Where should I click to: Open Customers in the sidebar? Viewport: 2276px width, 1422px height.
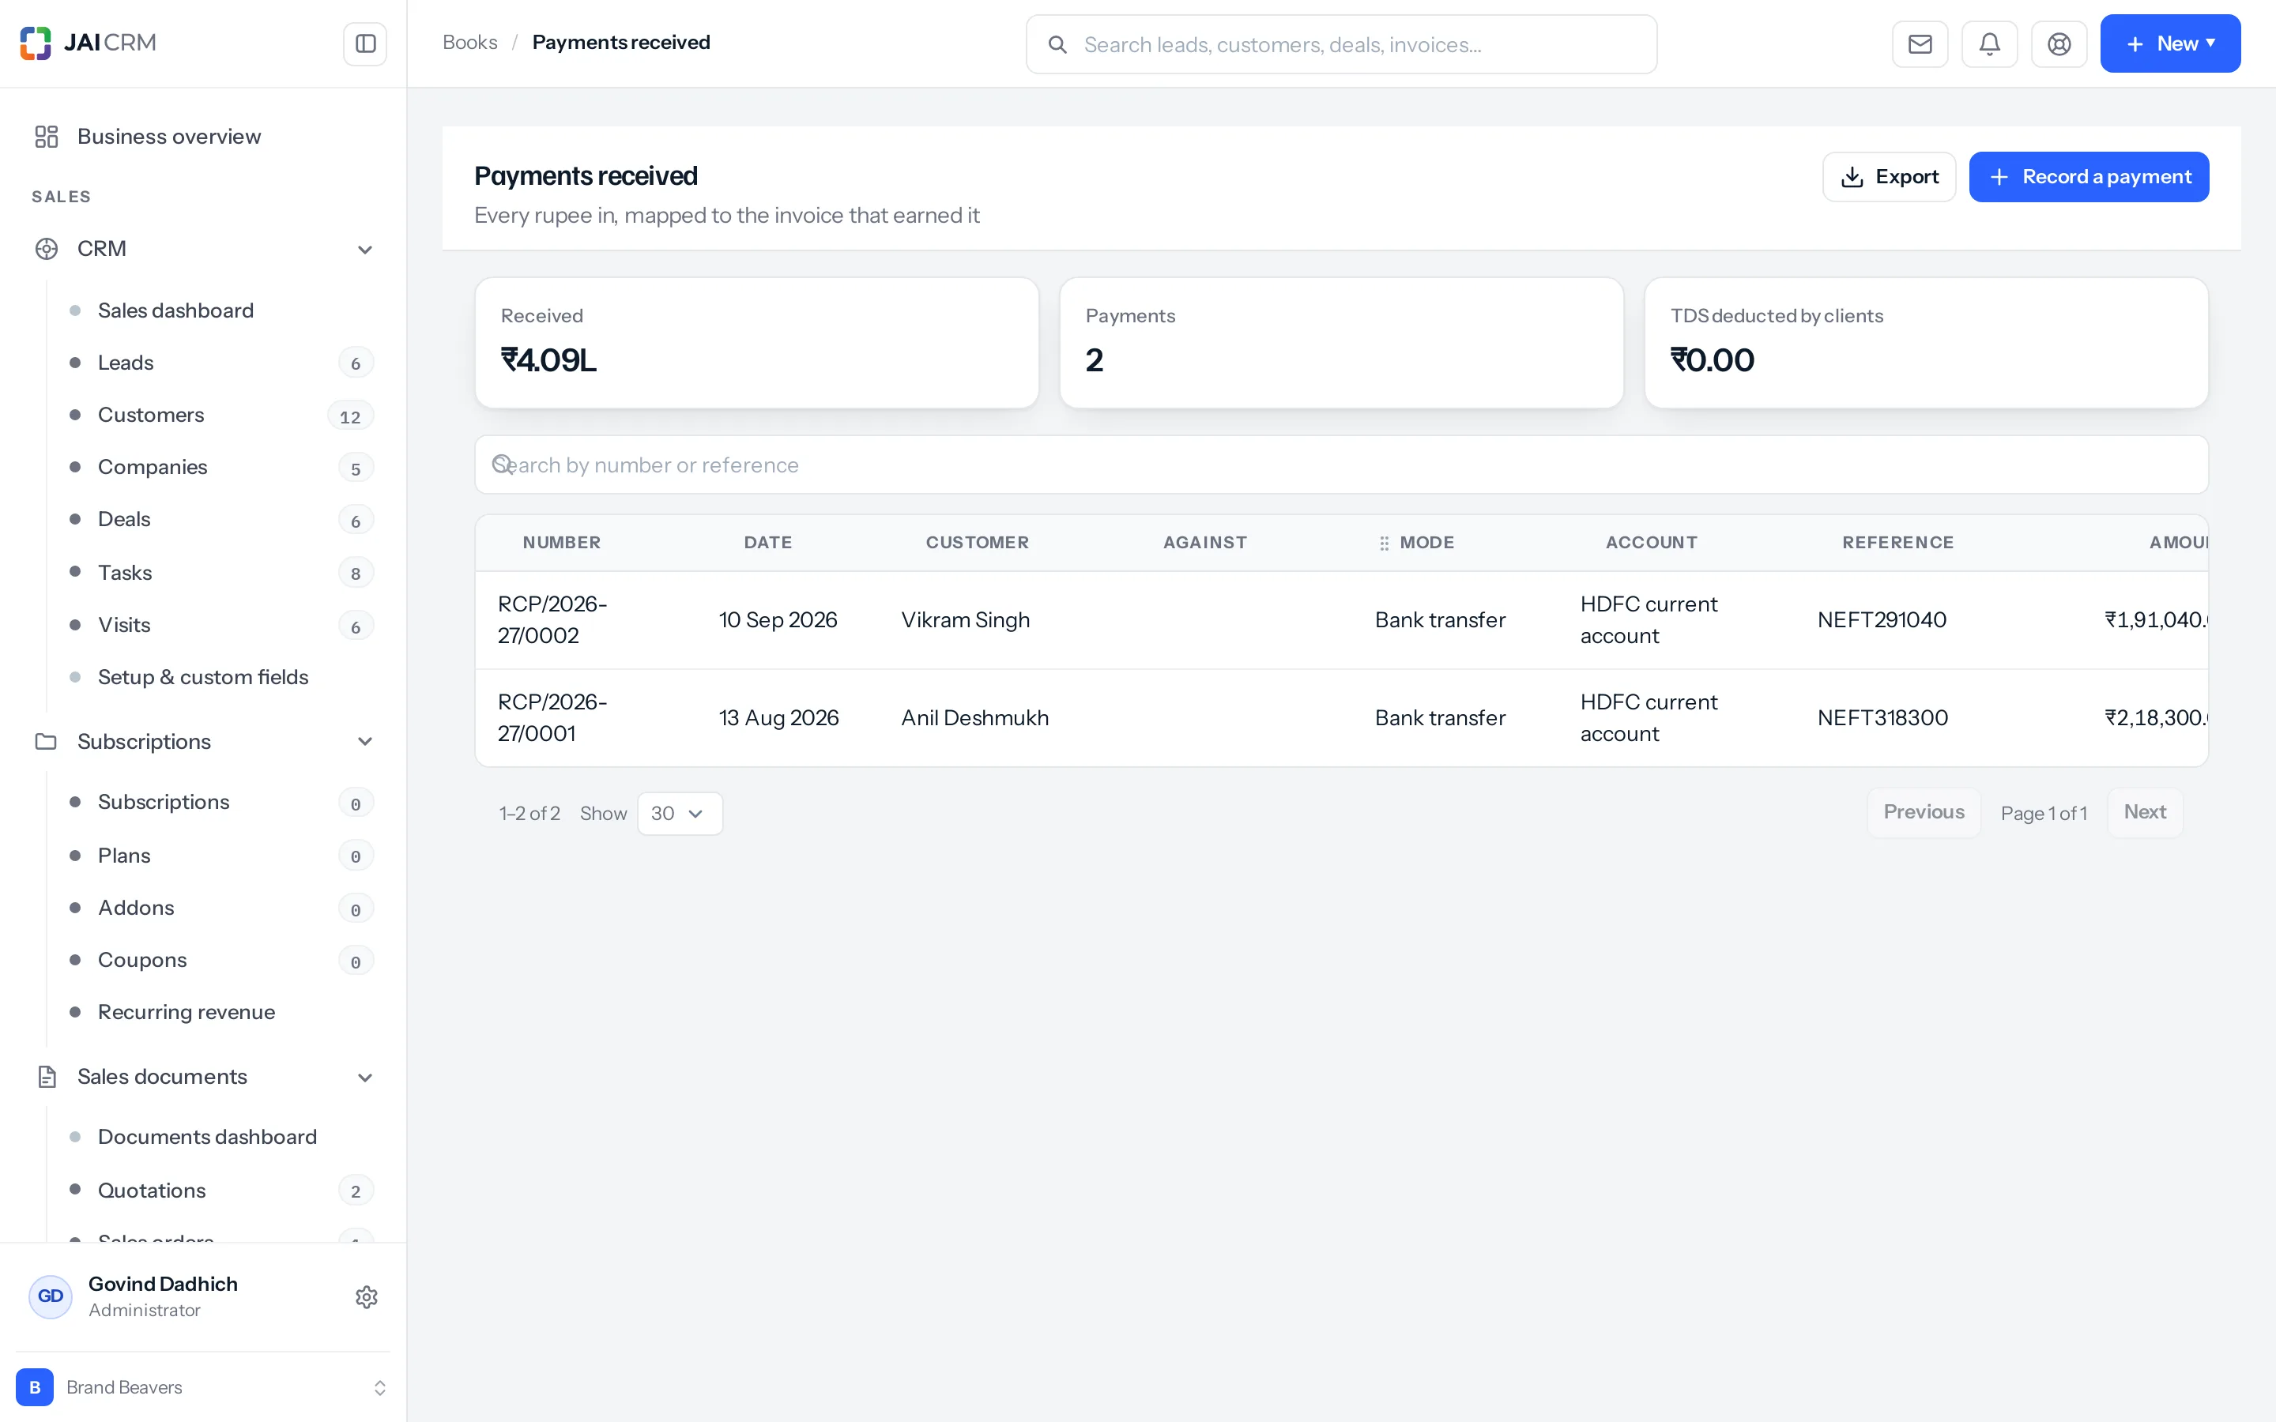pos(150,415)
